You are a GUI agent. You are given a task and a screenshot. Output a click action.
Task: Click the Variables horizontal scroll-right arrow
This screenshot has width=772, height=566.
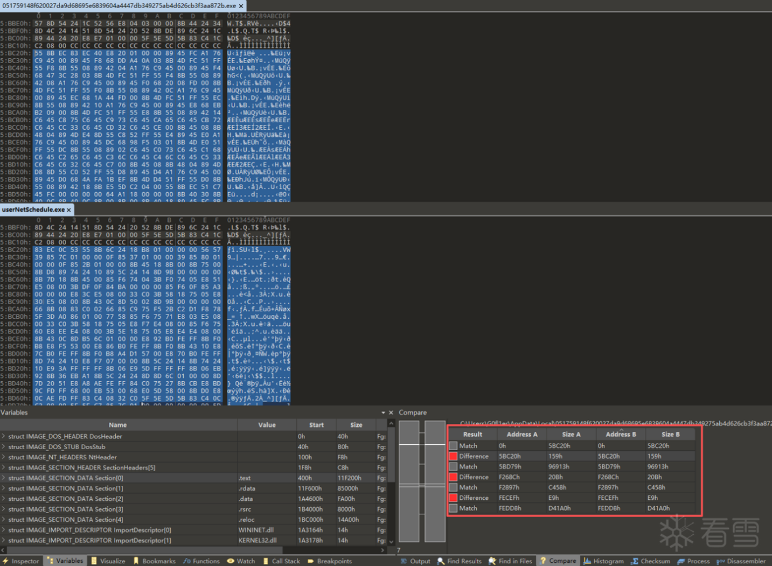[x=382, y=550]
